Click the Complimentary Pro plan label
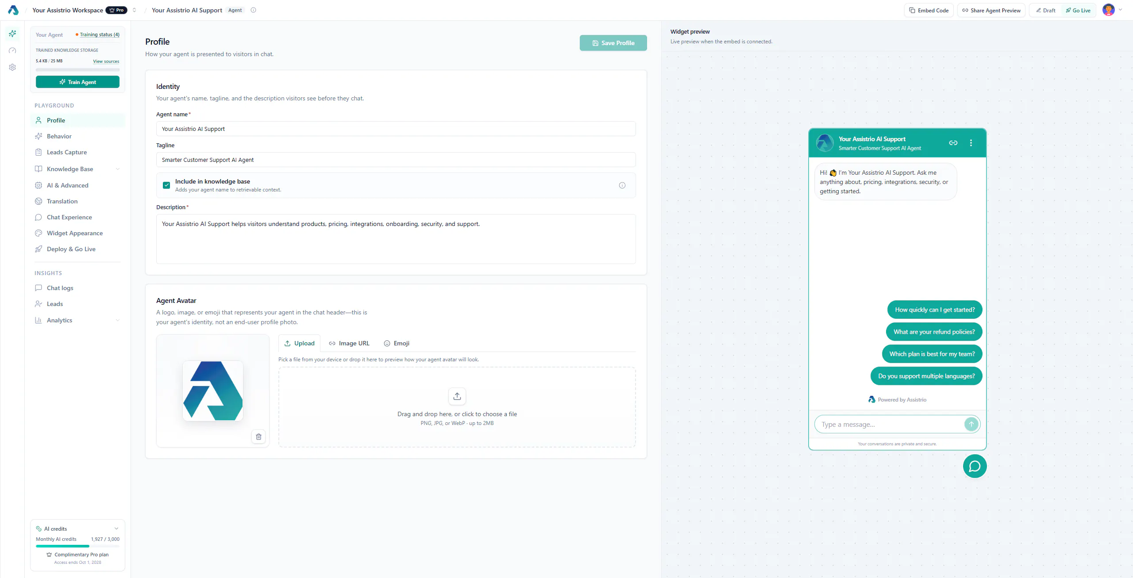This screenshot has width=1133, height=578. [77, 554]
